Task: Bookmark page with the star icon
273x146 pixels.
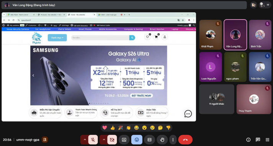Action: (183, 20)
